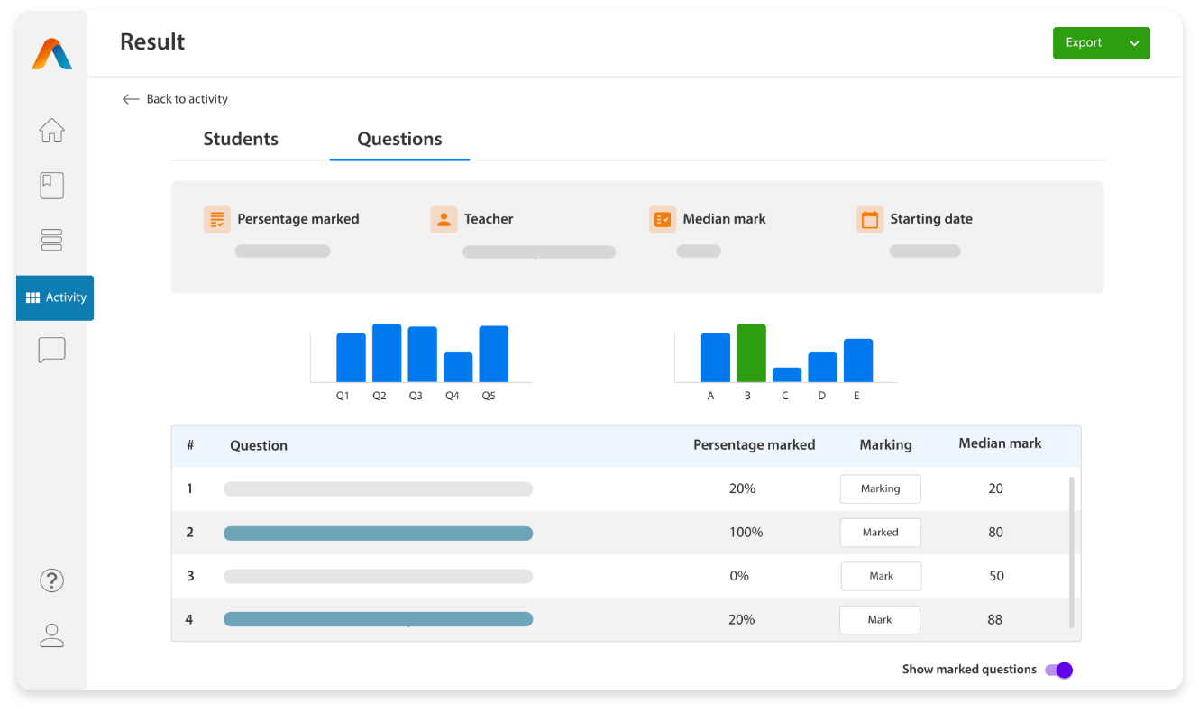Click the green bar B in chart
This screenshot has height=712, width=1199.
751,352
